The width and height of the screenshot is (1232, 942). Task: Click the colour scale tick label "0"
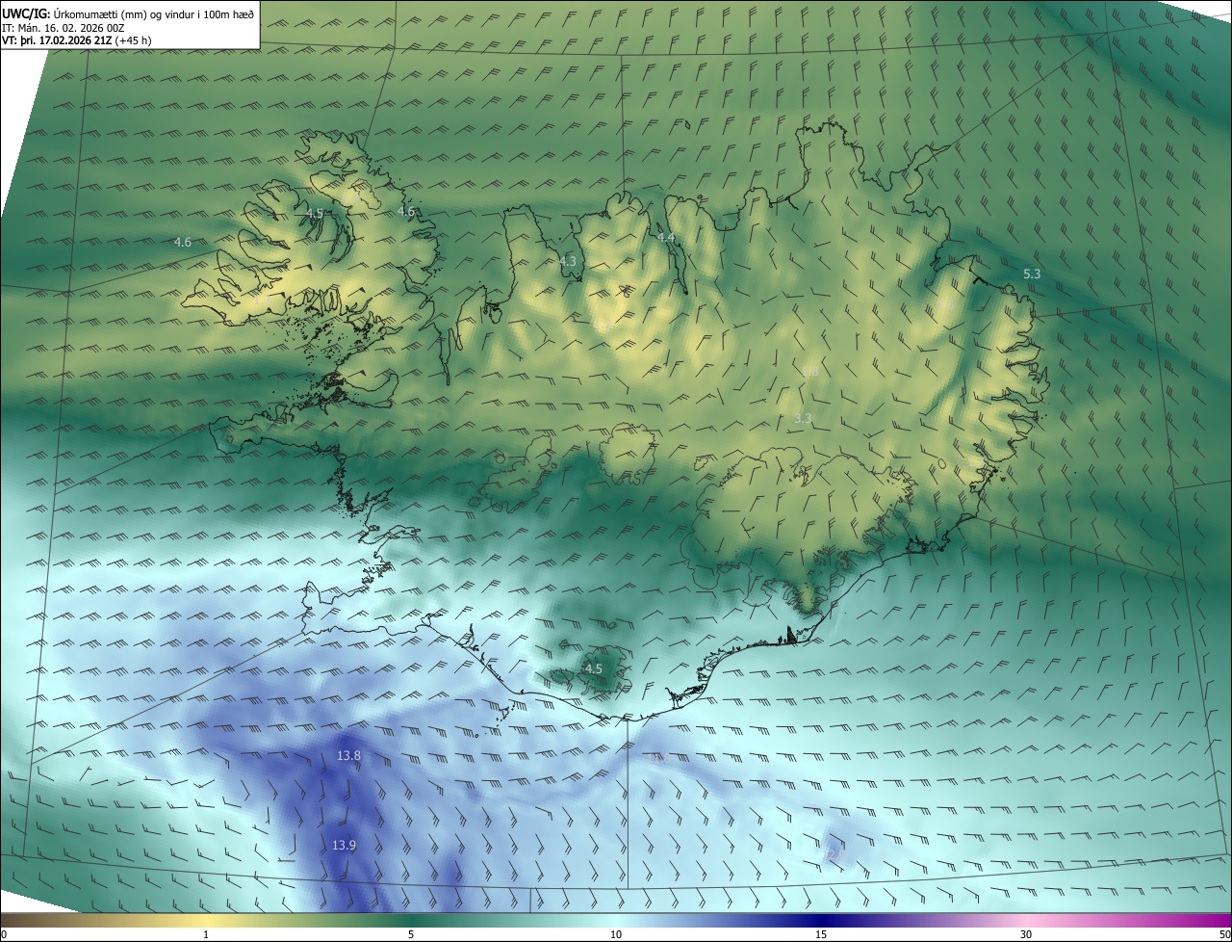(4, 934)
